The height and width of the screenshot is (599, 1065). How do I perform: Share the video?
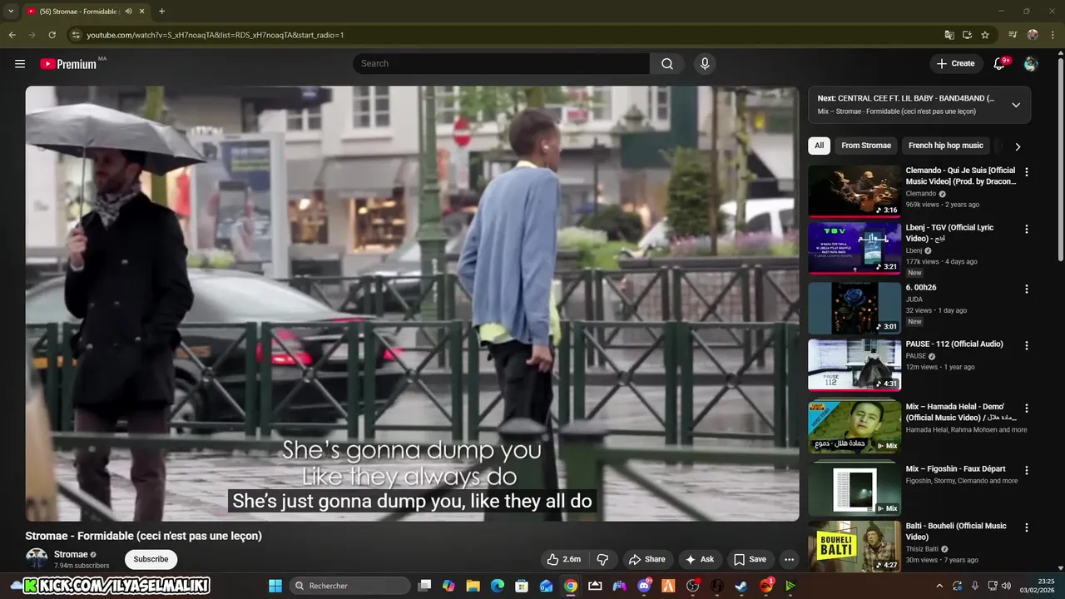coord(646,559)
